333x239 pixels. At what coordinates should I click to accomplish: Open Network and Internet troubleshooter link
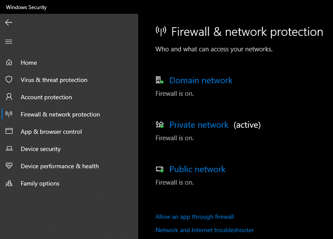pos(204,230)
